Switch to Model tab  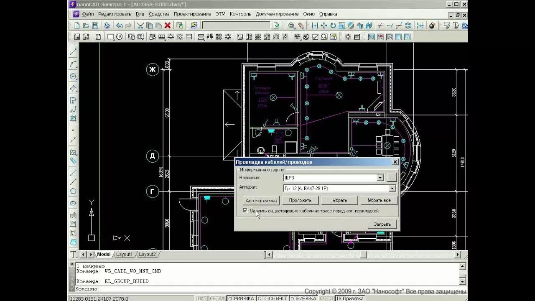pyautogui.click(x=104, y=254)
